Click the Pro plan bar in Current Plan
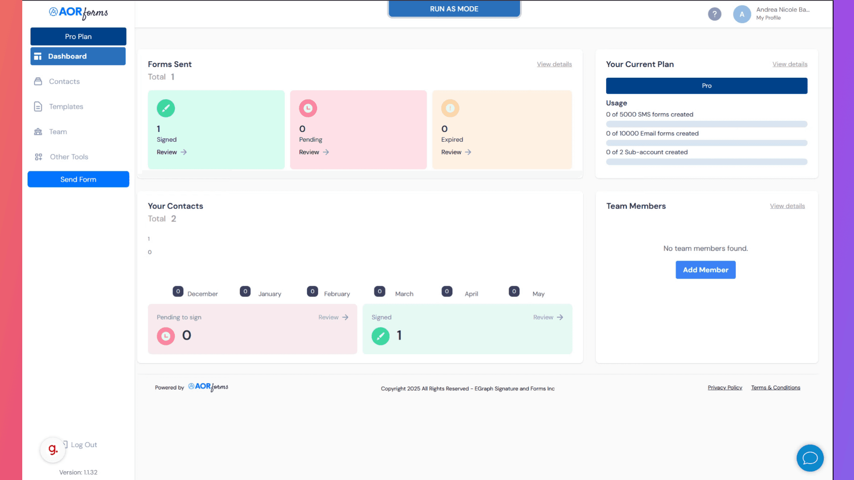 point(706,86)
